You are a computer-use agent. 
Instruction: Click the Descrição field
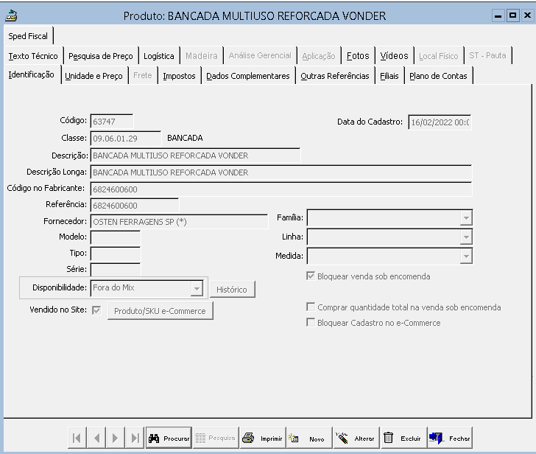tap(195, 156)
